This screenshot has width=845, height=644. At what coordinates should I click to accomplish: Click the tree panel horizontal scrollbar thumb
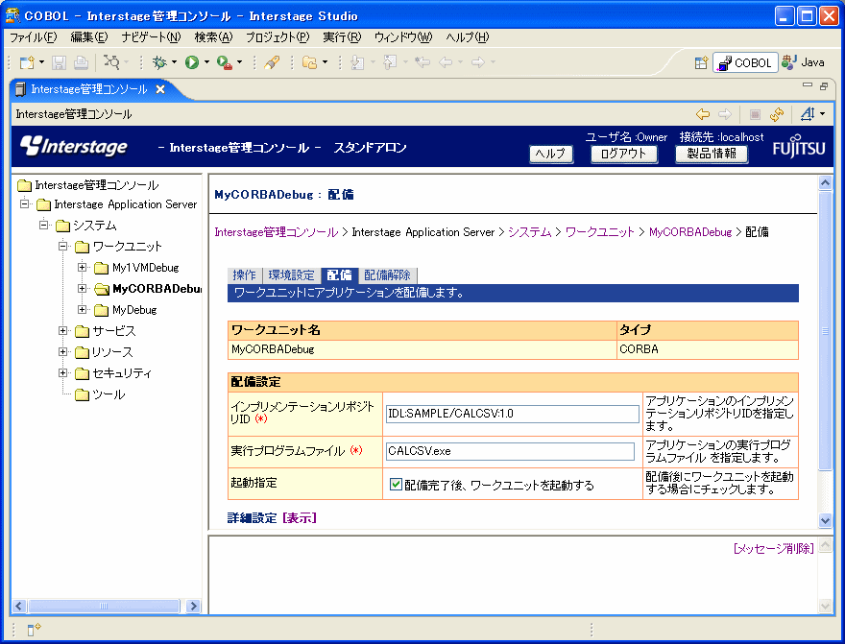104,606
